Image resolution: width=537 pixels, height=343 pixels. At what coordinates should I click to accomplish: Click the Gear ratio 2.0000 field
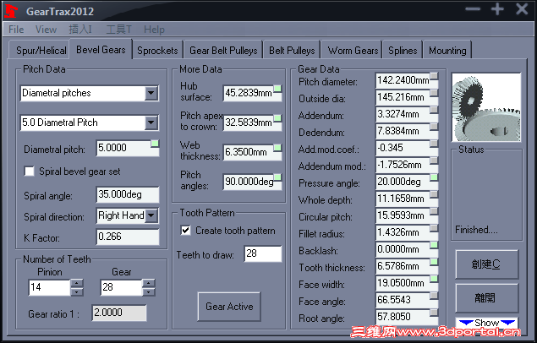(x=119, y=313)
